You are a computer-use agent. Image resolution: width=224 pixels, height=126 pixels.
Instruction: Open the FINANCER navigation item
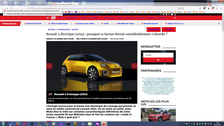coord(161,18)
